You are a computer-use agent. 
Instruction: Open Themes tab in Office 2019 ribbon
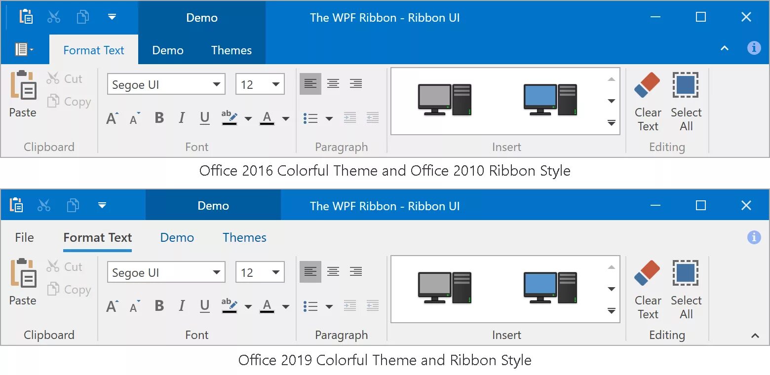[244, 237]
